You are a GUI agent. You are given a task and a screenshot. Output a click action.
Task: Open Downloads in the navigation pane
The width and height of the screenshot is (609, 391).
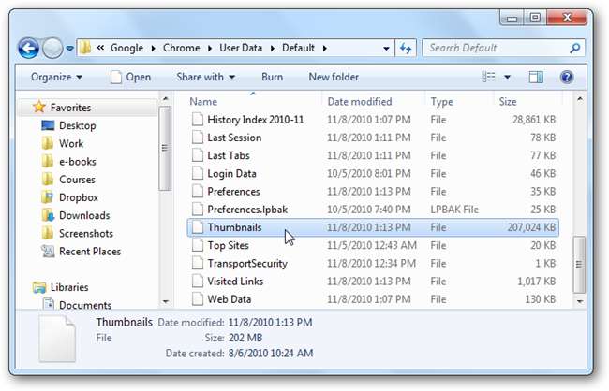pyautogui.click(x=84, y=215)
